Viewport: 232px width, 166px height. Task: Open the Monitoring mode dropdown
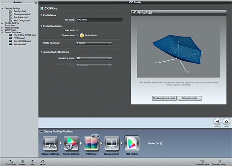(94, 58)
